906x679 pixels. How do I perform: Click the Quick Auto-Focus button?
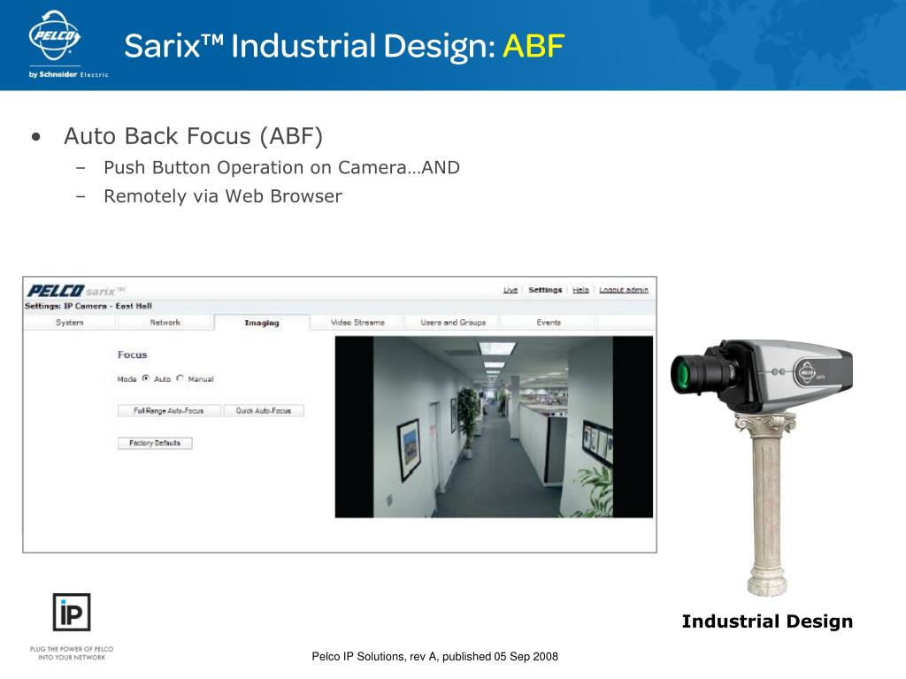click(x=264, y=410)
